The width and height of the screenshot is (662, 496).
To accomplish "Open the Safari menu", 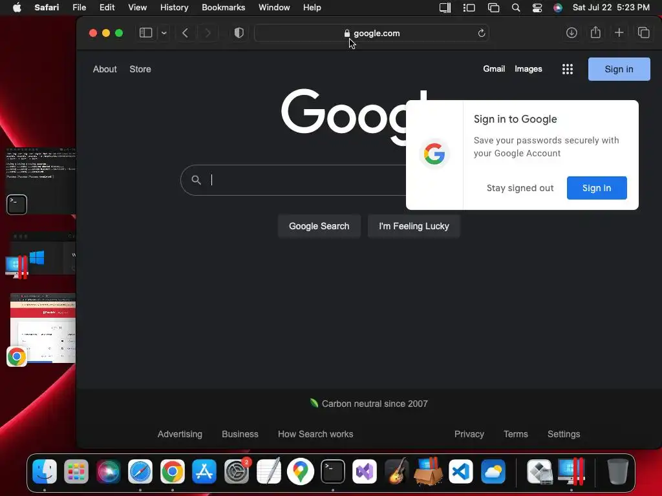I will [47, 8].
